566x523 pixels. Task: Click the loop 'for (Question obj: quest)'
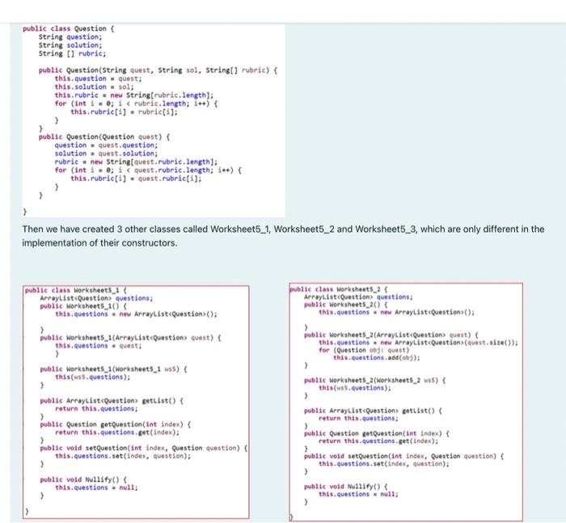(x=364, y=350)
